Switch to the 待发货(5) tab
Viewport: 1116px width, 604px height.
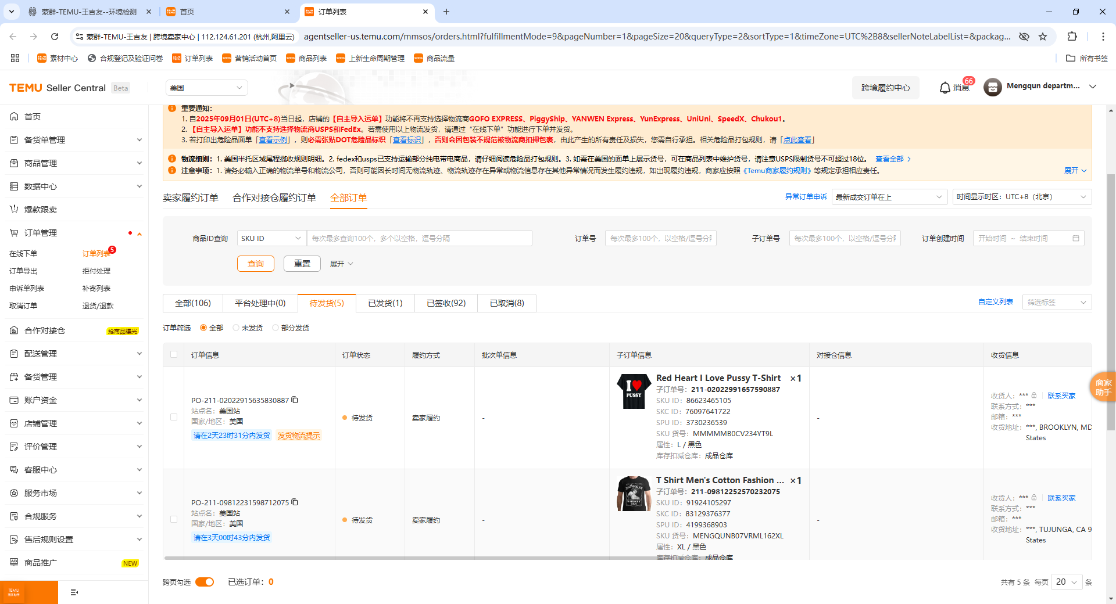point(326,303)
